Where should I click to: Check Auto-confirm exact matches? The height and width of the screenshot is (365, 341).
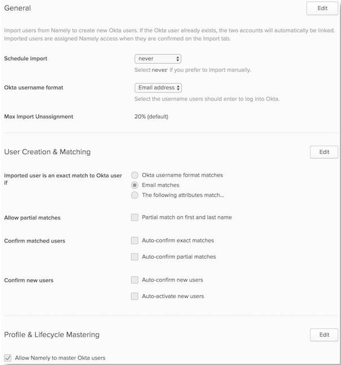click(134, 240)
